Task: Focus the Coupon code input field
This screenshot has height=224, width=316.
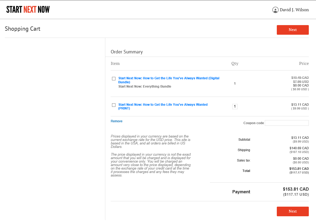Action: point(287,123)
